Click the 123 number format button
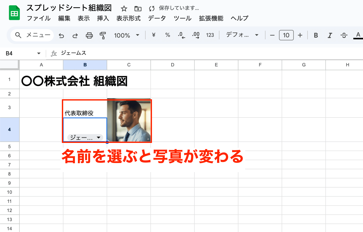The width and height of the screenshot is (363, 232). [210, 35]
